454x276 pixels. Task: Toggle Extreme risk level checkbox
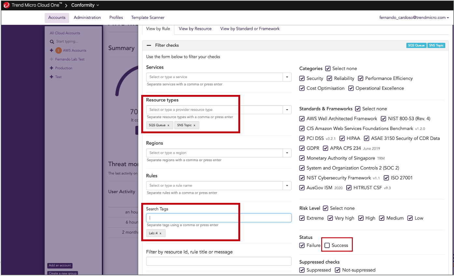click(x=302, y=218)
